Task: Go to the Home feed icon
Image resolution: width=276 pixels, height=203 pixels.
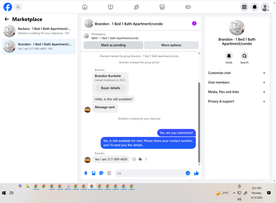Action: (x=84, y=7)
